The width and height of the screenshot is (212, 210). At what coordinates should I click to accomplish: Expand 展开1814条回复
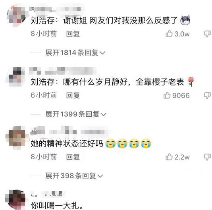click(75, 52)
